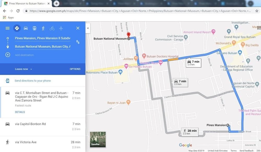Select walking travel mode icon
This screenshot has width=261, height=152.
pyautogui.click(x=43, y=28)
